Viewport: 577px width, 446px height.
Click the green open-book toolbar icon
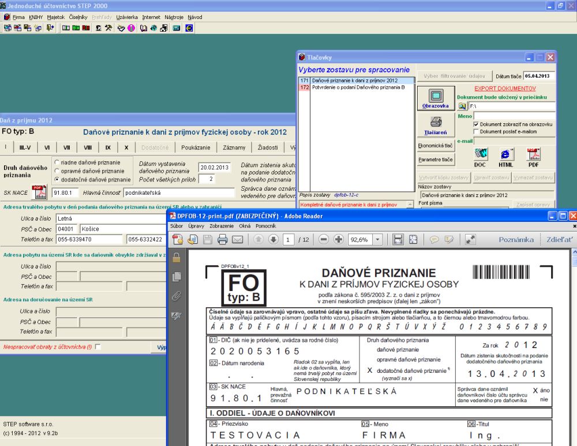(x=76, y=28)
